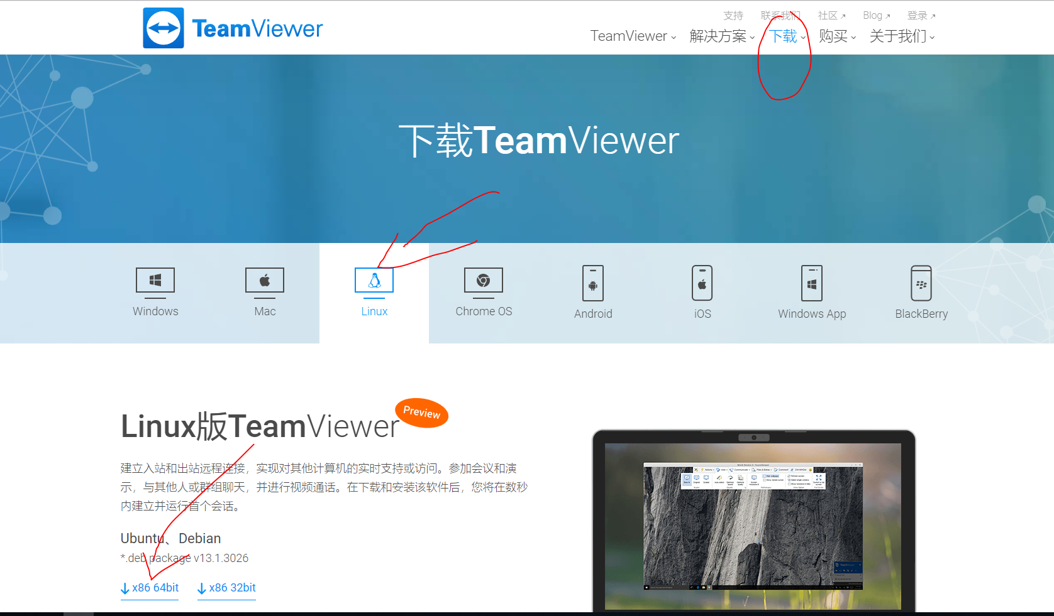Select the Mac platform icon

[265, 282]
